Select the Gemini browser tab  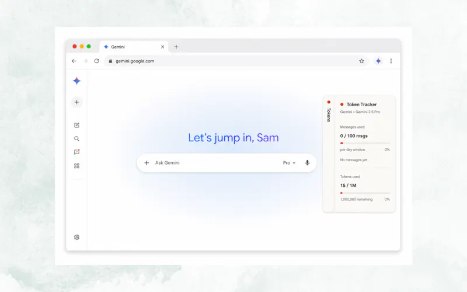(134, 47)
